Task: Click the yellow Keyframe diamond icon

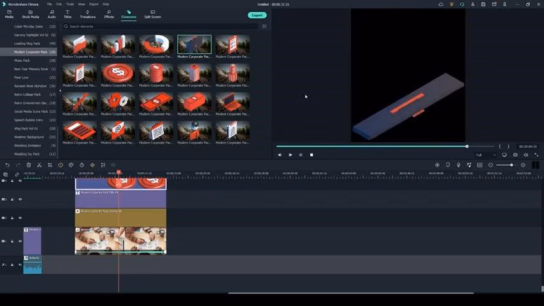Action: point(92,165)
